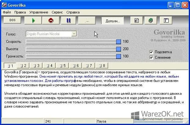Click the pitch value 200
190x125 pixels.
pyautogui.click(x=126, y=49)
